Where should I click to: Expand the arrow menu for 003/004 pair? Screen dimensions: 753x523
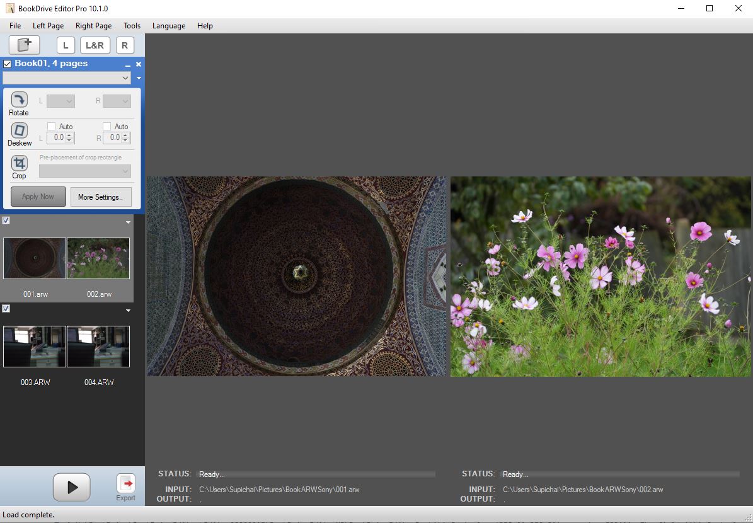pyautogui.click(x=128, y=311)
